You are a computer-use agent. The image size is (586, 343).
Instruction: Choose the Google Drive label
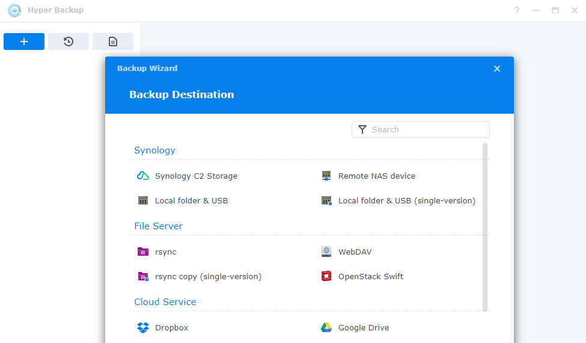(x=364, y=328)
